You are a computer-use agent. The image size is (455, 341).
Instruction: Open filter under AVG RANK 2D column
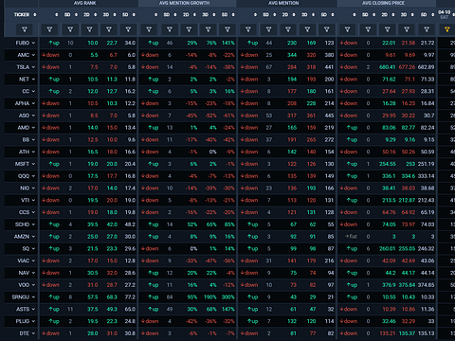pos(89,29)
